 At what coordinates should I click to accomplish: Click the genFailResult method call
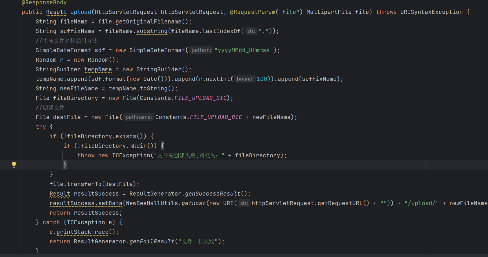coord(152,241)
